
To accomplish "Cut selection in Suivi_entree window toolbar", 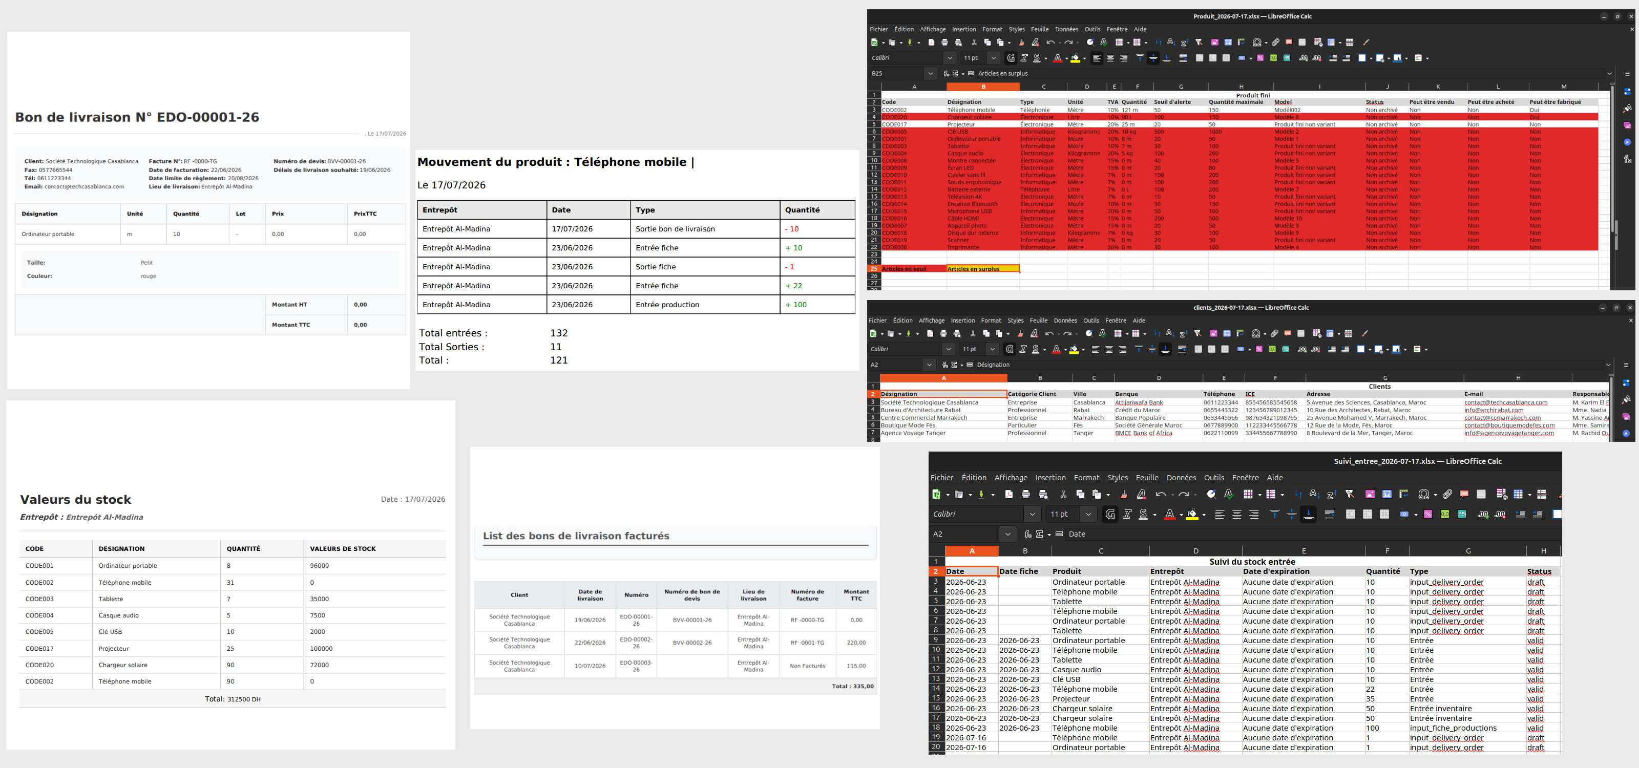I will 1063,494.
